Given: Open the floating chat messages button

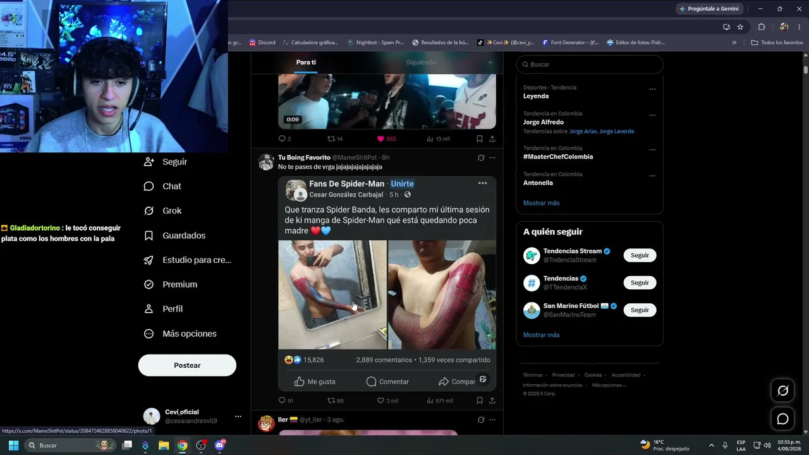Looking at the screenshot, I should (x=782, y=419).
